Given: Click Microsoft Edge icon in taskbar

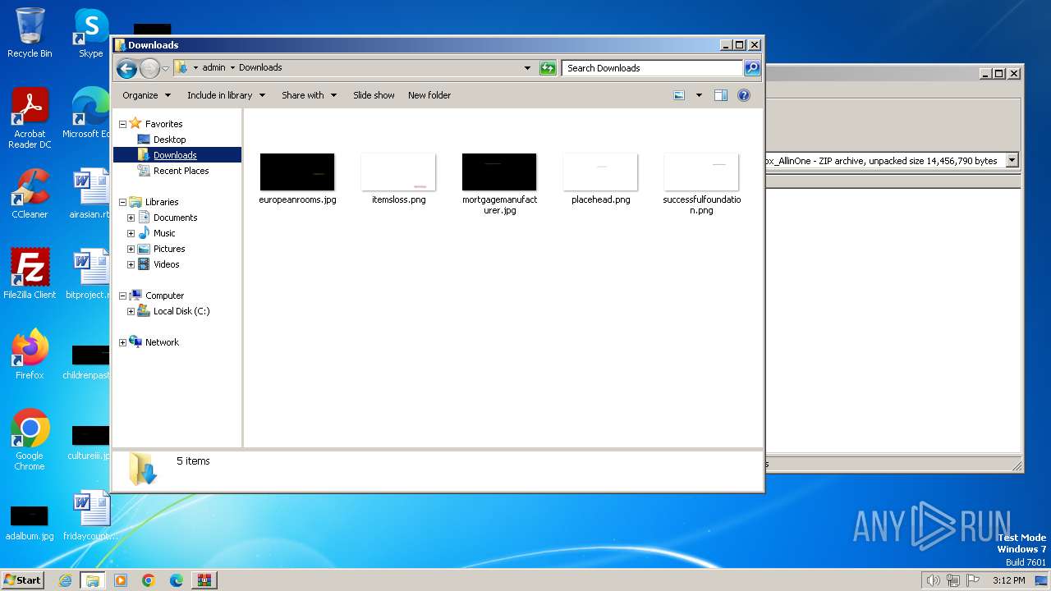Looking at the screenshot, I should 177,580.
